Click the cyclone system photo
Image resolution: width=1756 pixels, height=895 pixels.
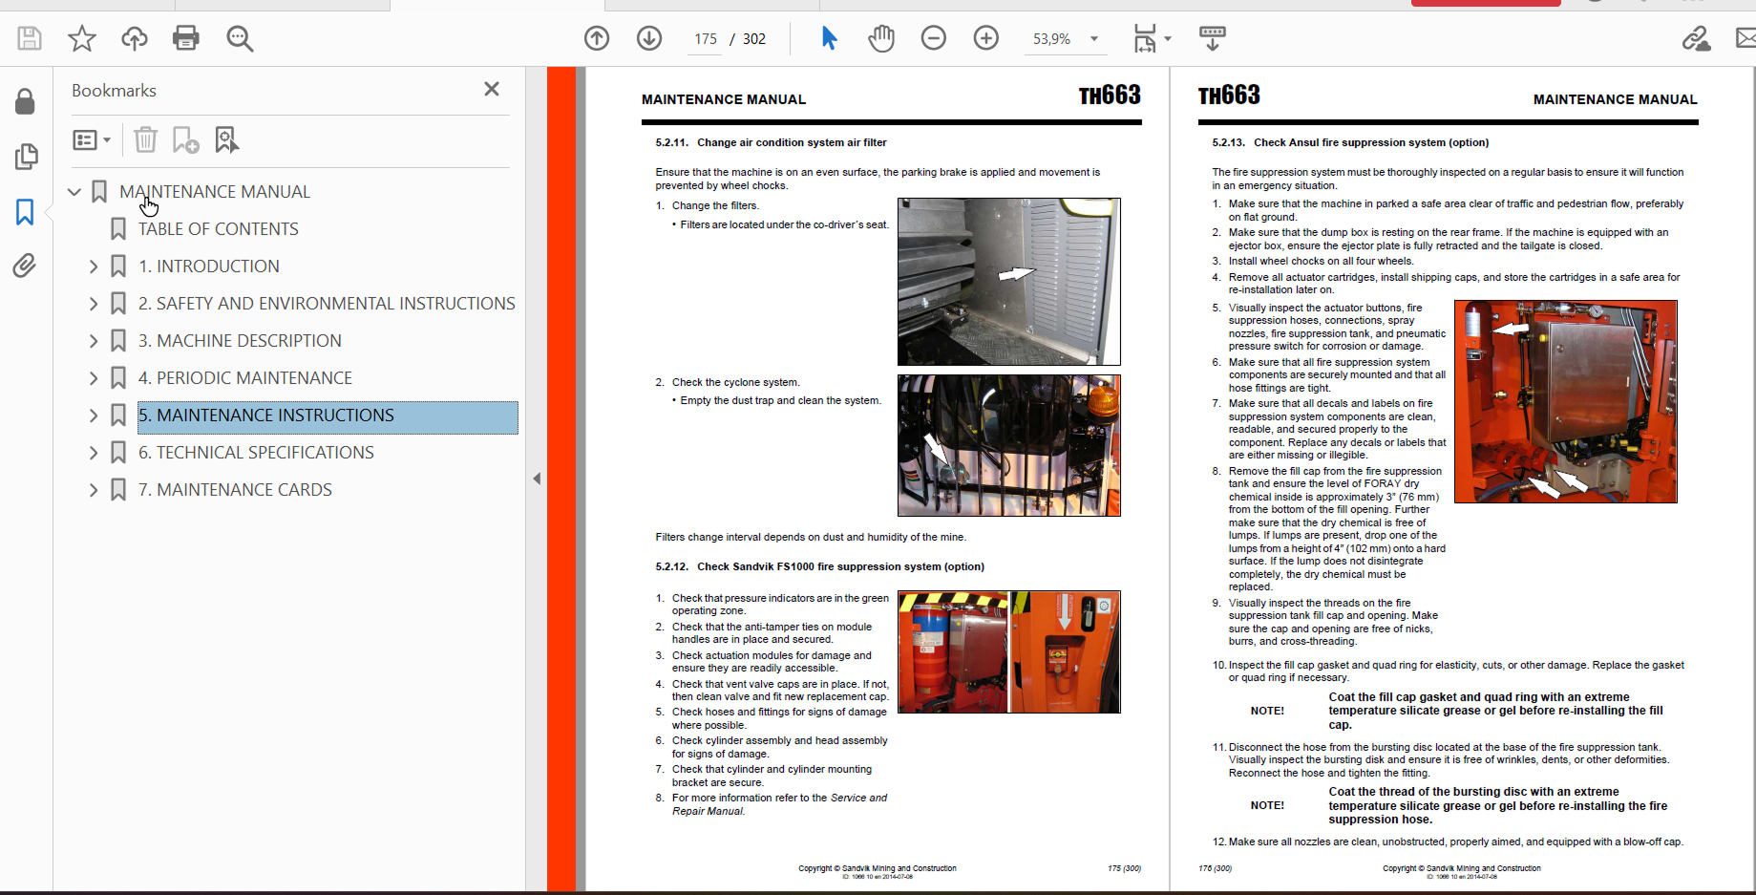coord(1009,445)
